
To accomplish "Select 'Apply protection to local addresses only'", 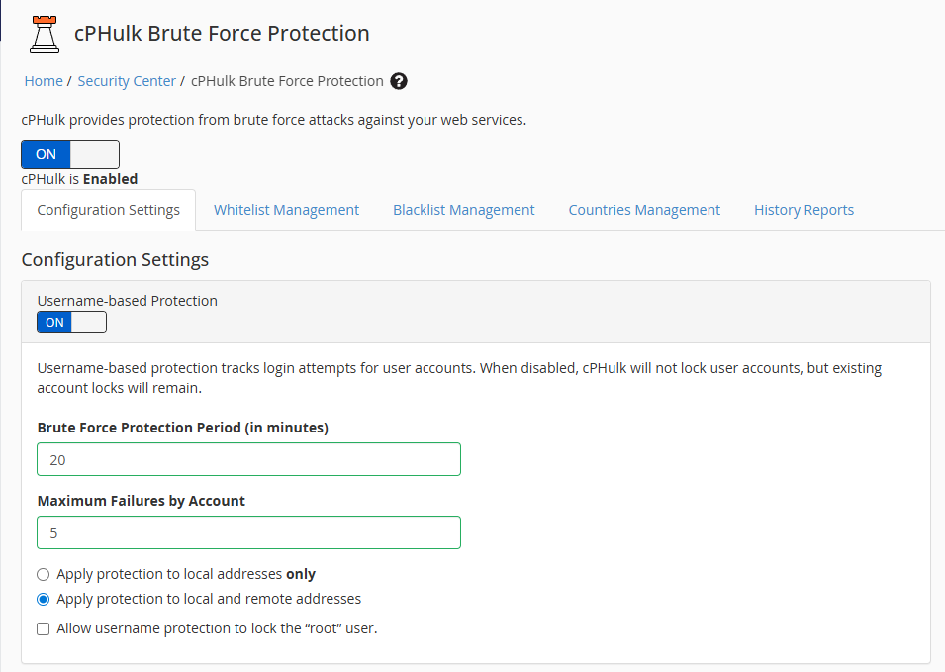I will (43, 574).
